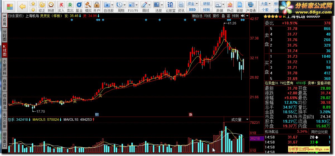Click the up arrow page button
The height and width of the screenshot is (156, 335).
pyautogui.click(x=33, y=4)
